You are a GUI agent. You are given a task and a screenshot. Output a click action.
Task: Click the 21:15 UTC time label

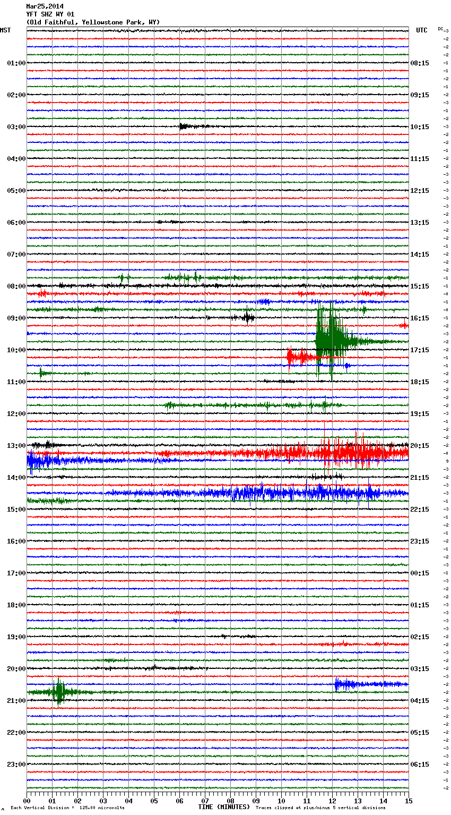coord(420,478)
